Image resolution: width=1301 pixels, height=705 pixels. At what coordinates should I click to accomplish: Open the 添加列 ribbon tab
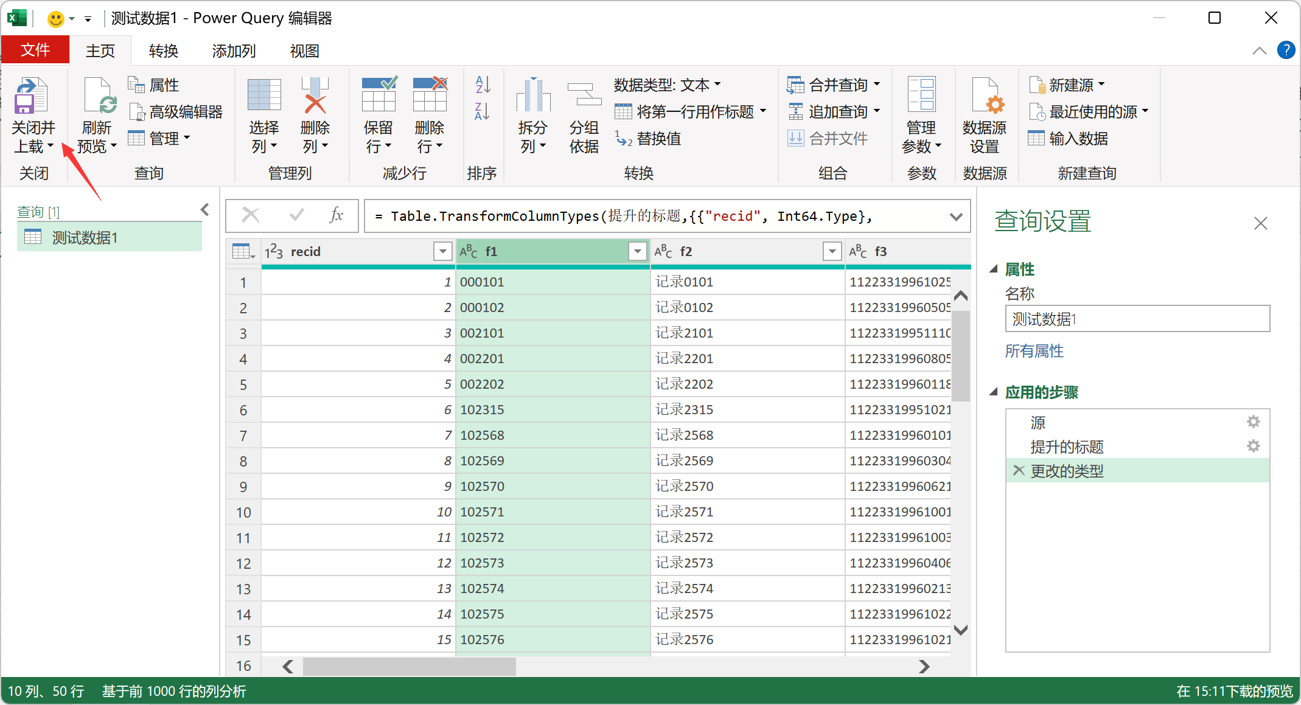tap(234, 51)
